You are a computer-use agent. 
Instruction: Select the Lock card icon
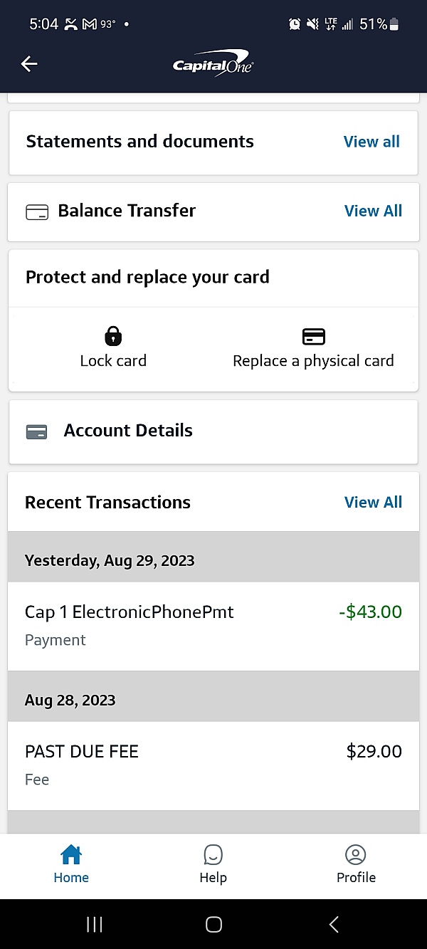pyautogui.click(x=112, y=335)
